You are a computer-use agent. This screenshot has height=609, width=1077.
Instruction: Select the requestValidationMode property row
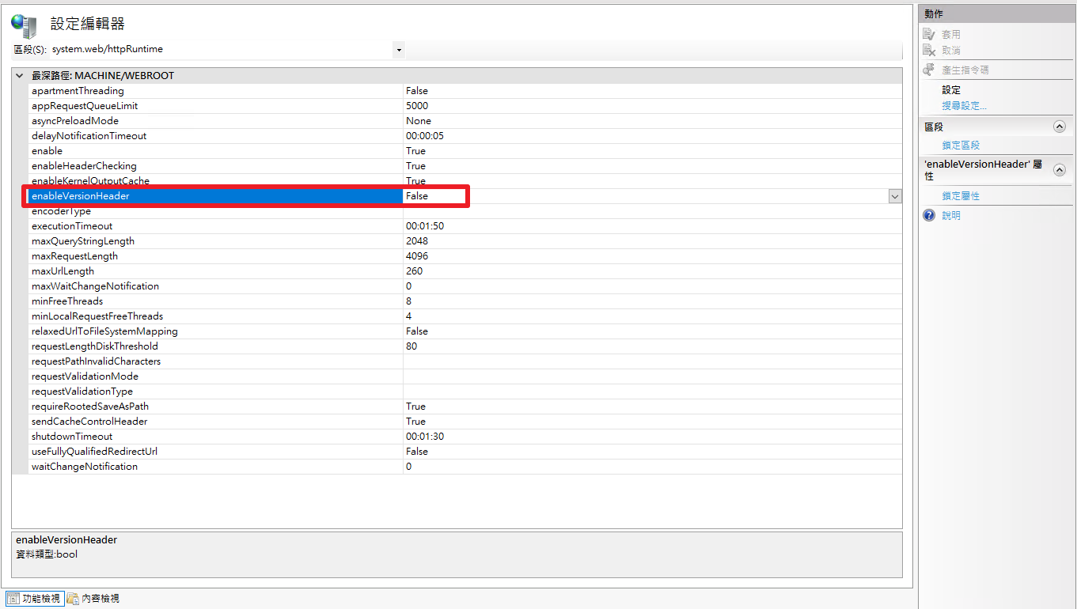tap(85, 376)
